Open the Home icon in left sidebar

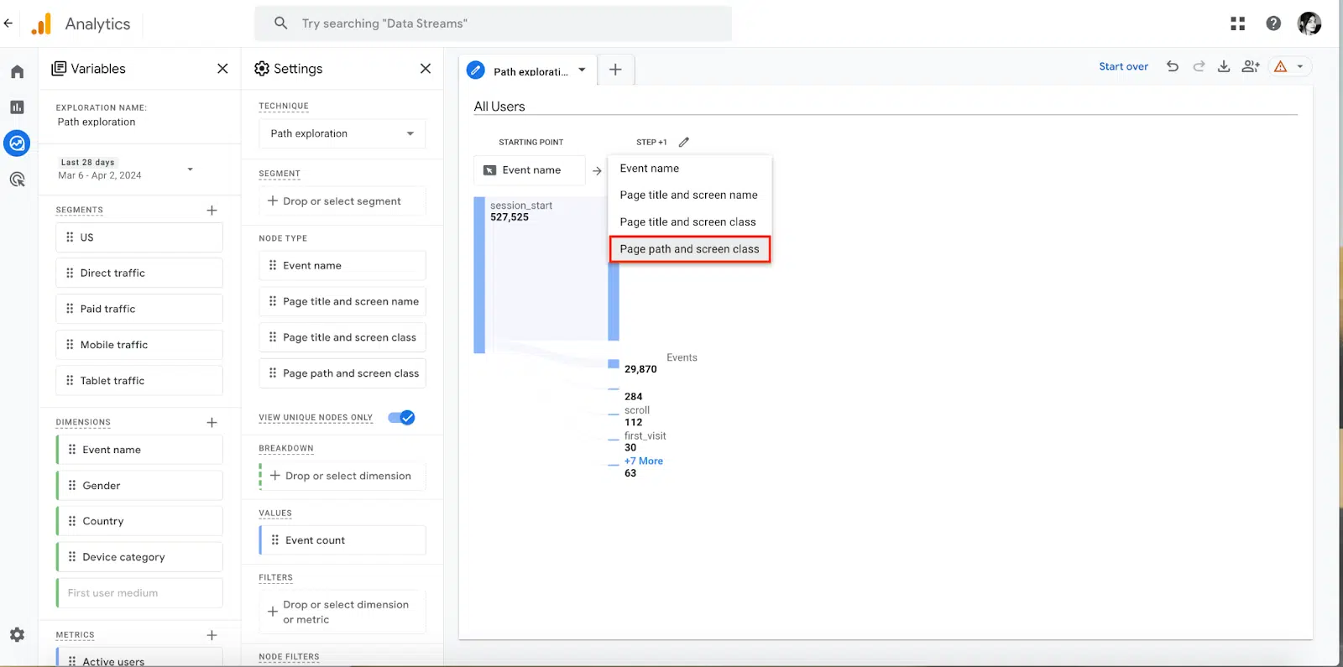17,72
